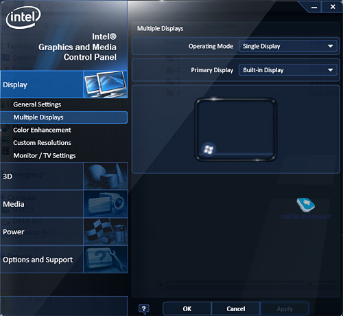
Task: Open Monitor / TV Settings
Action: pyautogui.click(x=45, y=156)
